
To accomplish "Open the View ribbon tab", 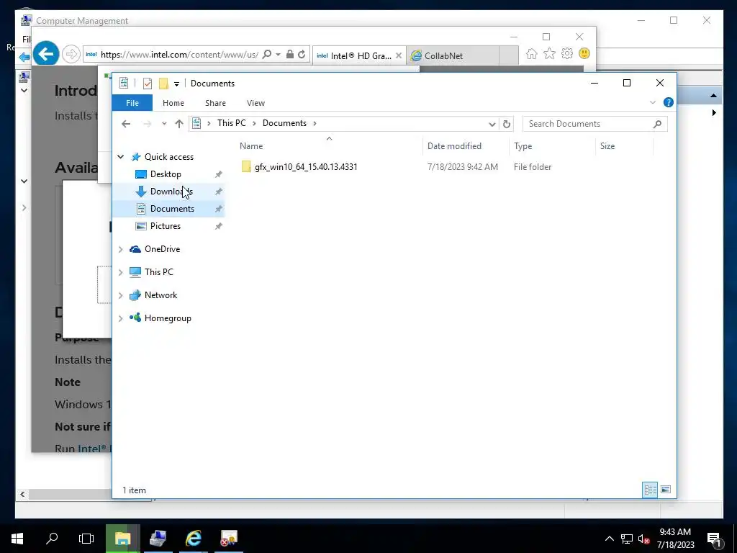I will click(x=256, y=102).
